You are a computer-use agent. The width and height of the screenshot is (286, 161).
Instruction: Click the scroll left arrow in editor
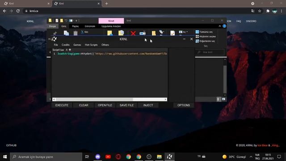54,99
